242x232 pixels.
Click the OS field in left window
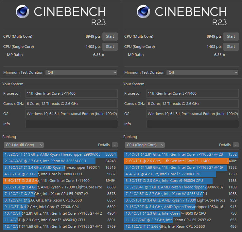72,114
